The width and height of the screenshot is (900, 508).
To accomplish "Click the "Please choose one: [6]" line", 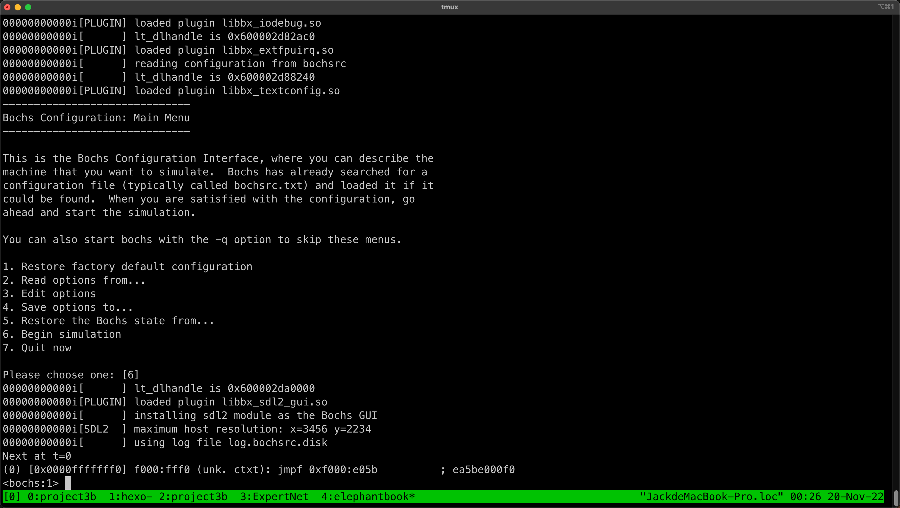I will [71, 375].
